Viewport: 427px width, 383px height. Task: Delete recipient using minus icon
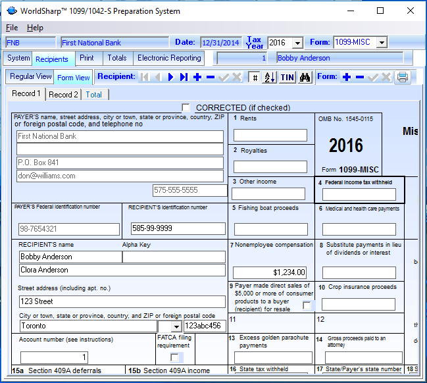click(x=210, y=77)
